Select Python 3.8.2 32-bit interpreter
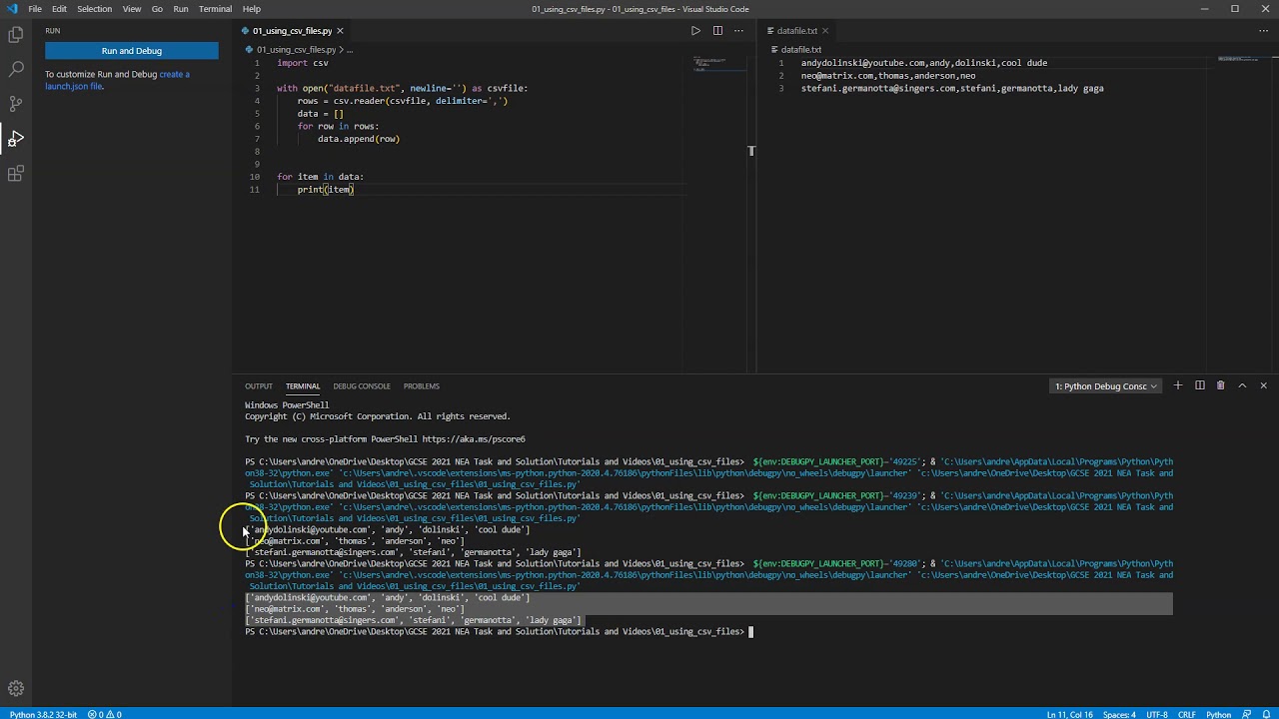The width and height of the screenshot is (1279, 719). 43,714
